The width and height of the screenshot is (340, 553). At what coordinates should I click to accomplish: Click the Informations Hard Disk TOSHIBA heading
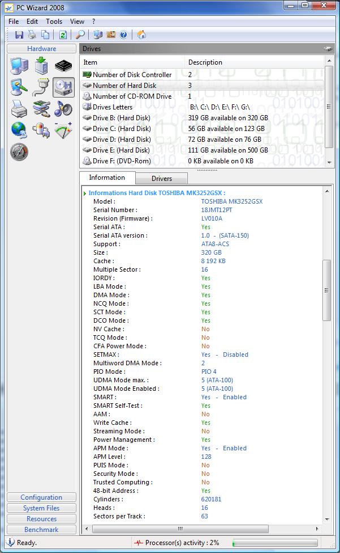pyautogui.click(x=157, y=193)
